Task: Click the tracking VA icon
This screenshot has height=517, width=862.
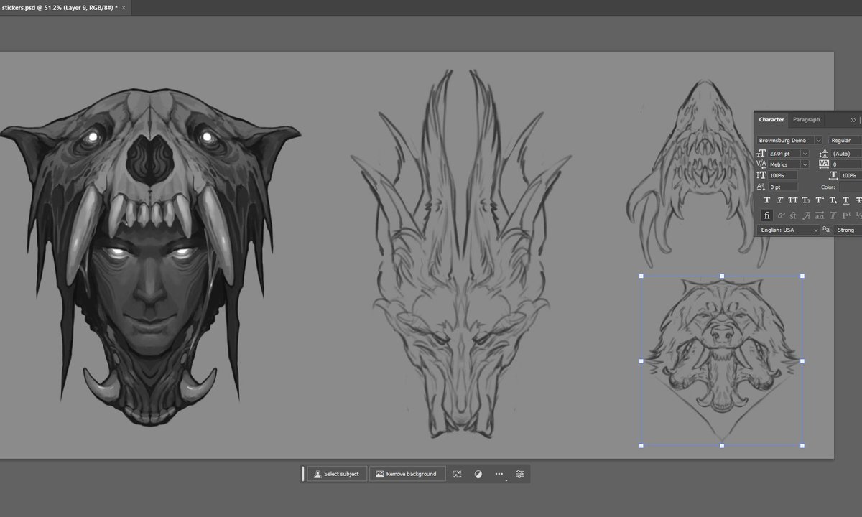Action: pyautogui.click(x=824, y=164)
